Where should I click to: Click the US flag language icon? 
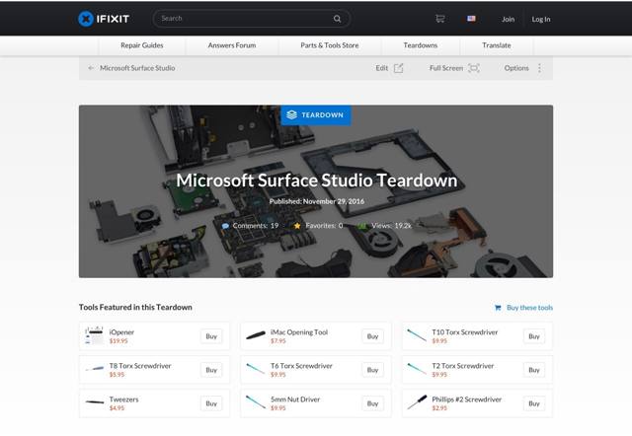(x=471, y=18)
